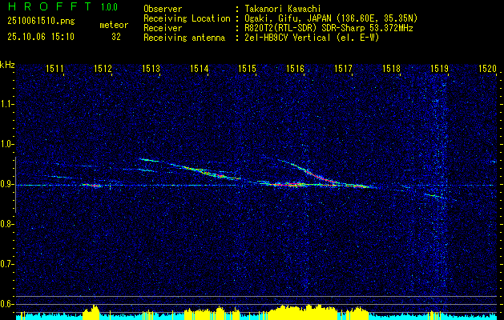The width and height of the screenshot is (504, 320).
Task: Click time marker 1514
Action: 199,68
